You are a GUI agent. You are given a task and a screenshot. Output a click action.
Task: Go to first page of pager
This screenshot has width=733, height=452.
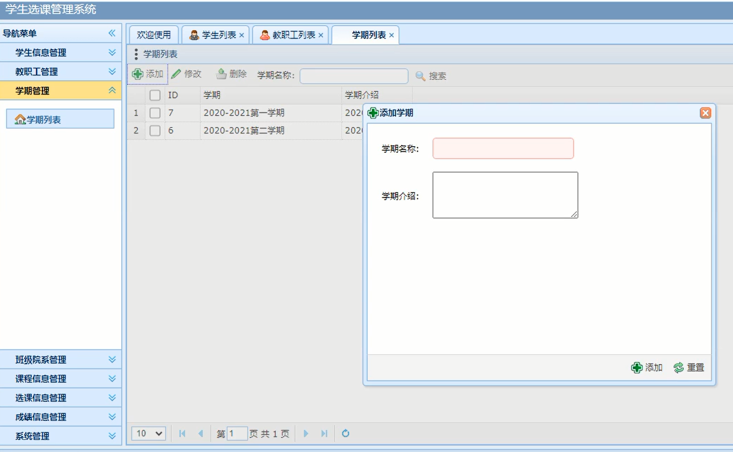[x=182, y=433]
